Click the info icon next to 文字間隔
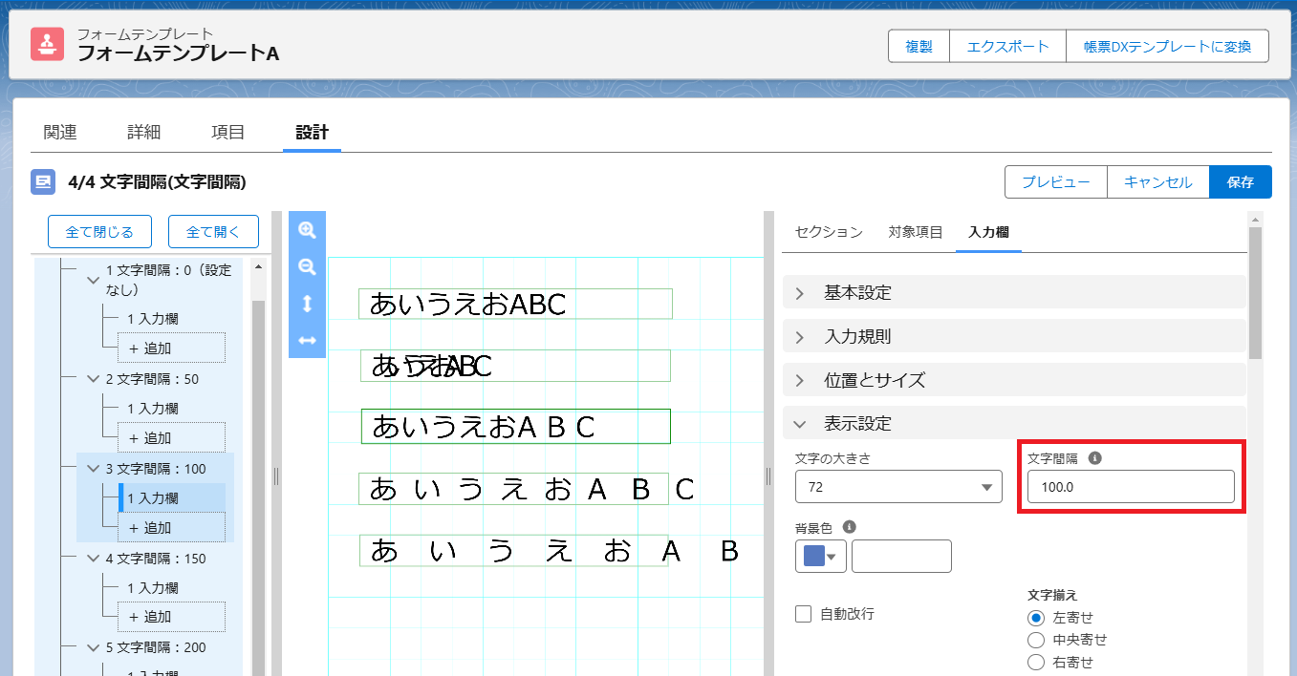The height and width of the screenshot is (676, 1297). click(1095, 458)
